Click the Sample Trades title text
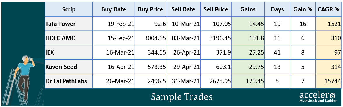This screenshot has height=107, width=343. [182, 96]
